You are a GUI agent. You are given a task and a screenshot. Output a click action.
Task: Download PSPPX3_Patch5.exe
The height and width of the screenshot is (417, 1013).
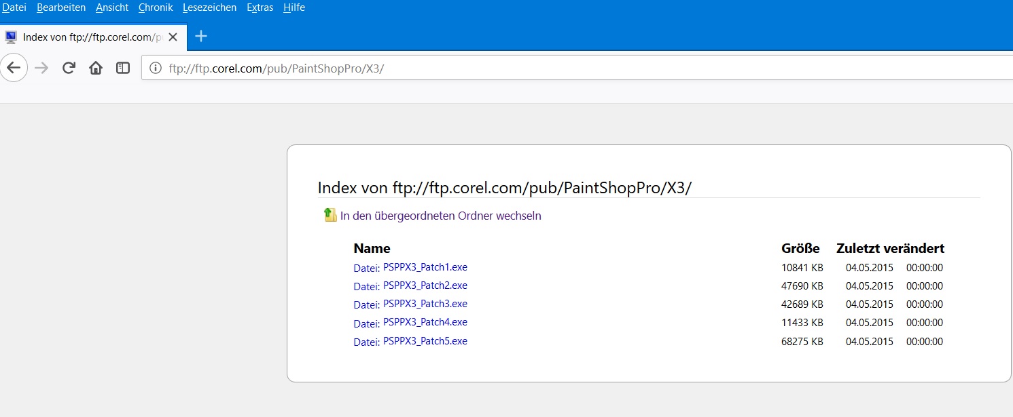click(x=425, y=341)
